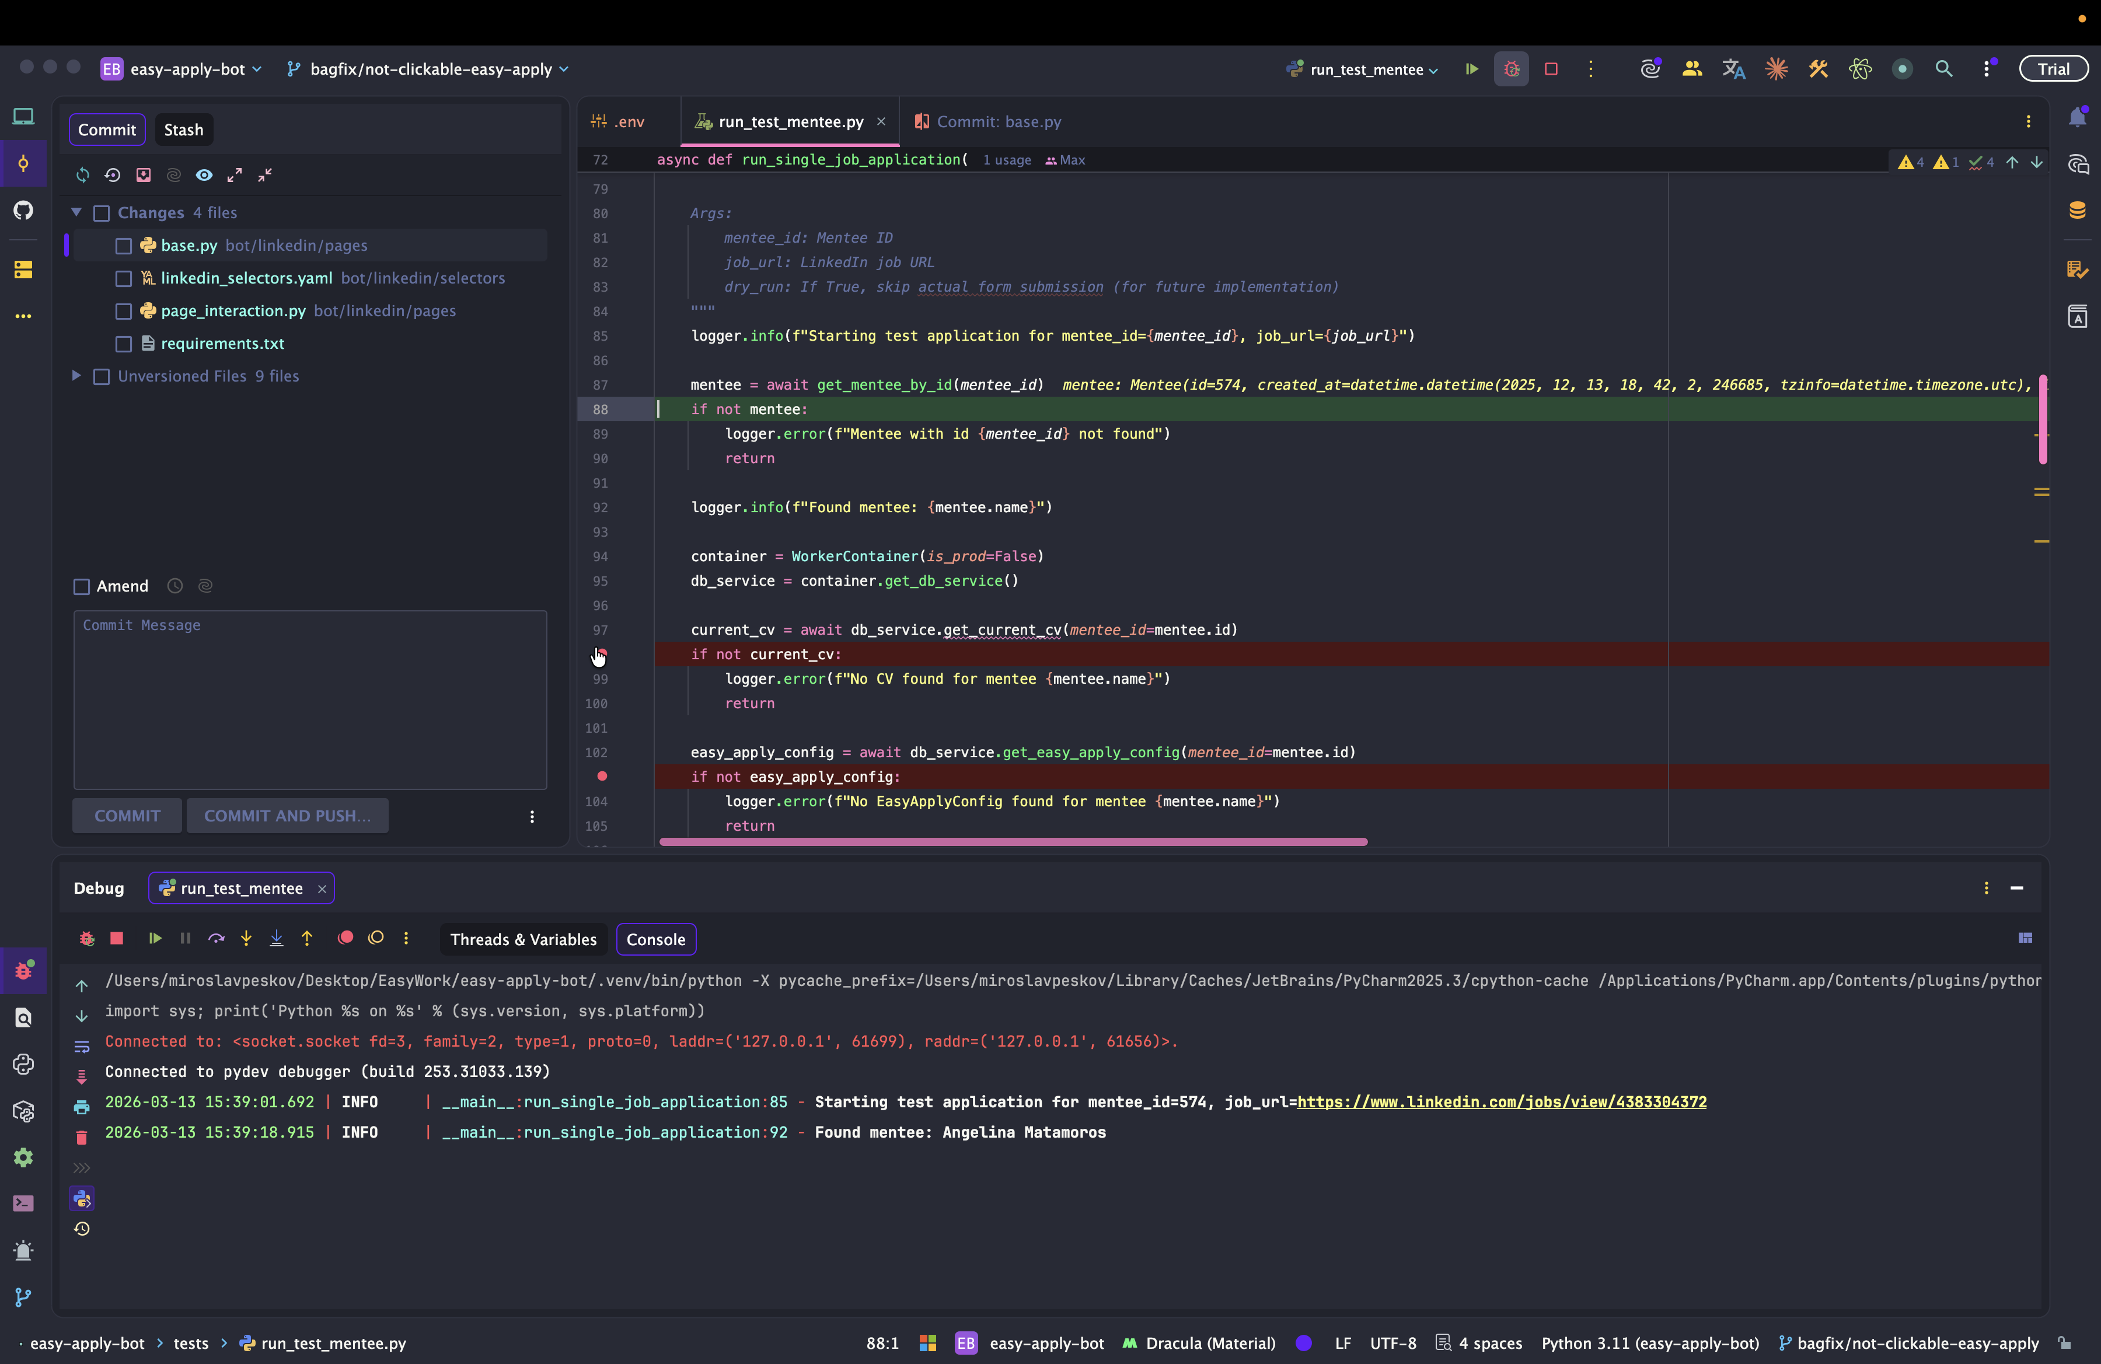
Task: Open the bagfix/not-clickable-easy-apply branch dropdown
Action: (x=430, y=69)
